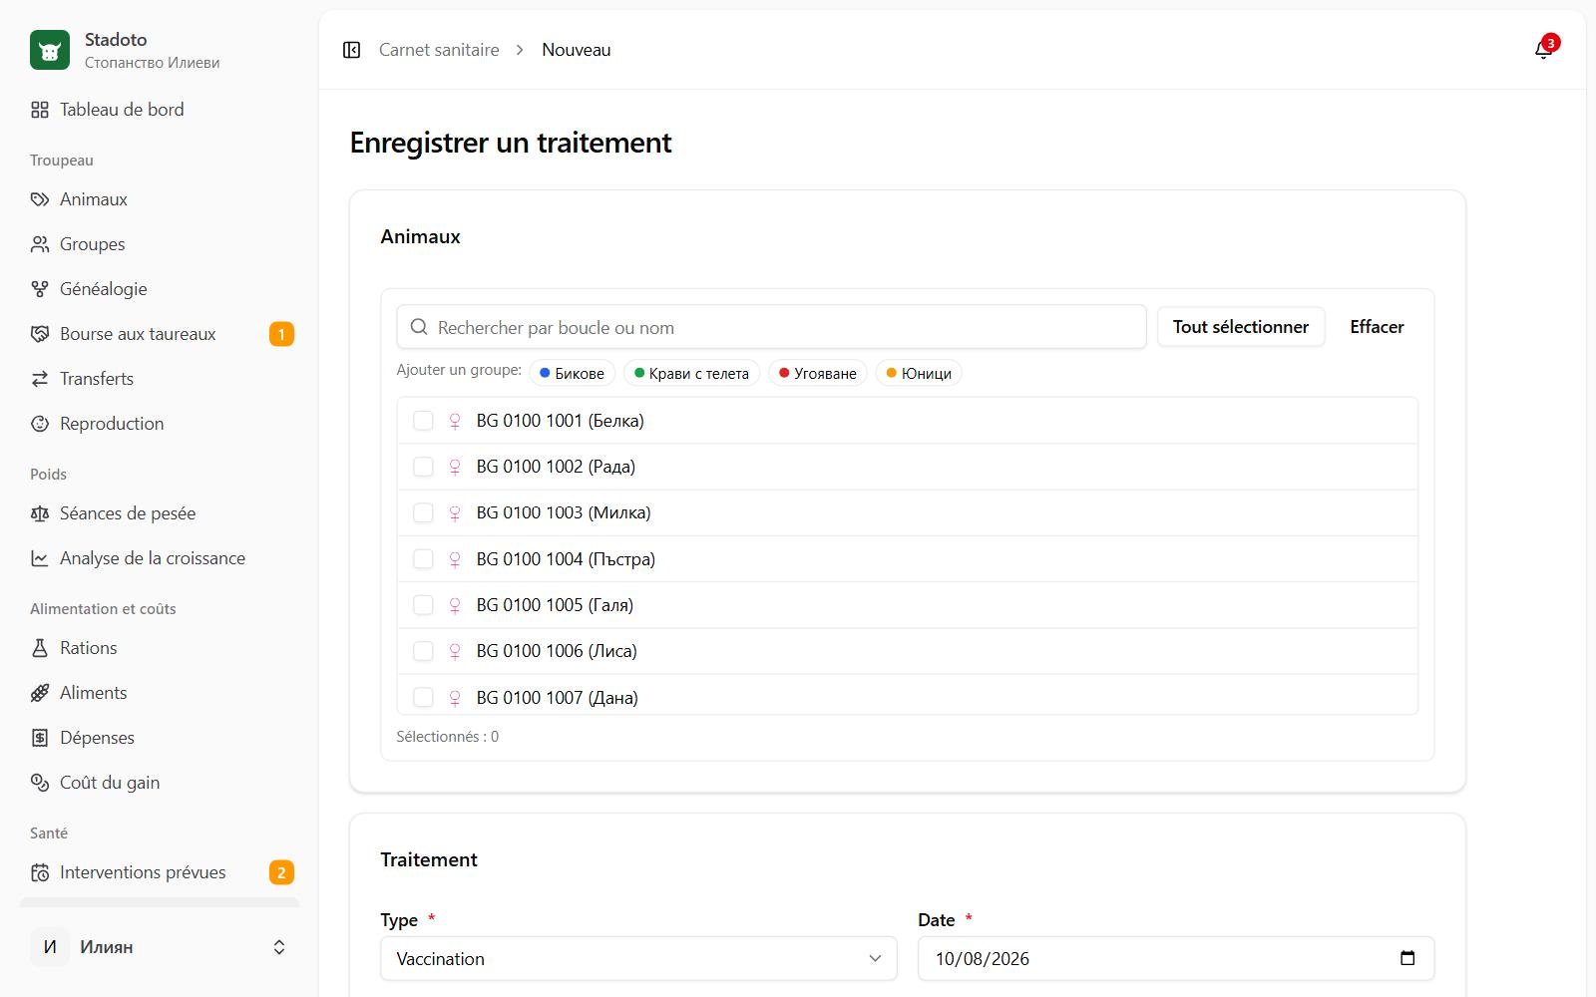The image size is (1596, 997).
Task: Check the BG 0100 1001 (Белка) checkbox
Action: 423,421
